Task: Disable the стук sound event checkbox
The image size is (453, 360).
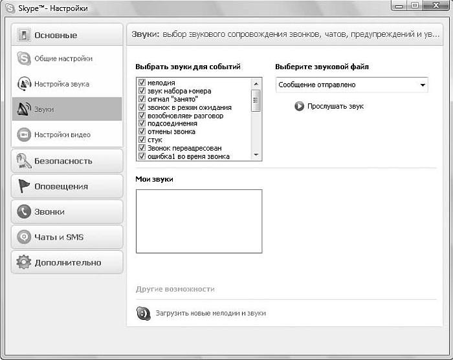Action: (142, 140)
